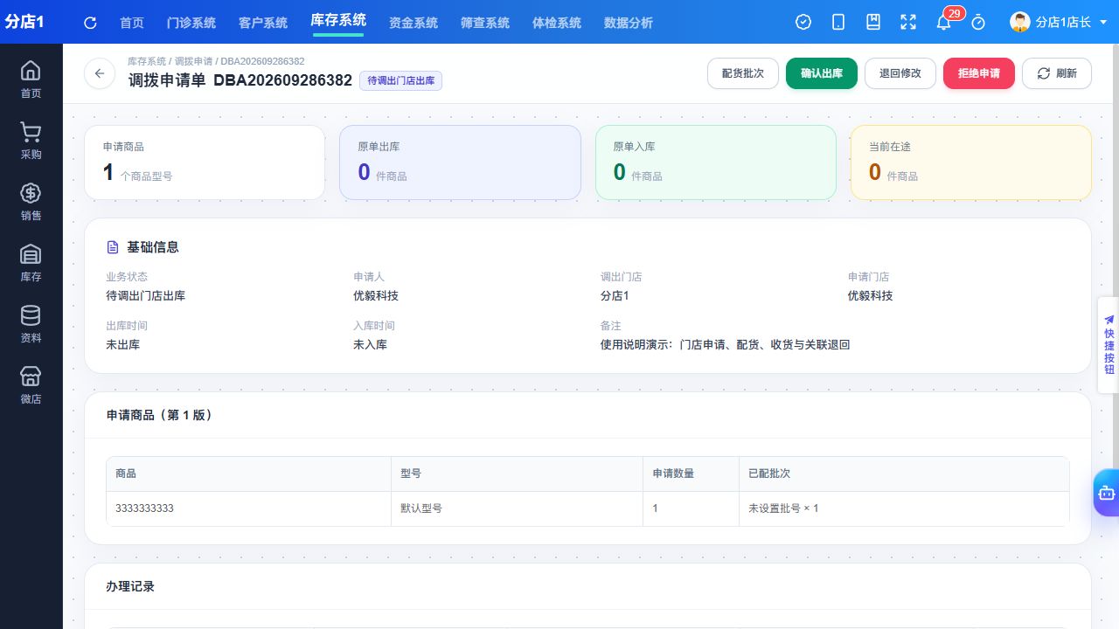Open the robot assistant floating button

(1107, 493)
